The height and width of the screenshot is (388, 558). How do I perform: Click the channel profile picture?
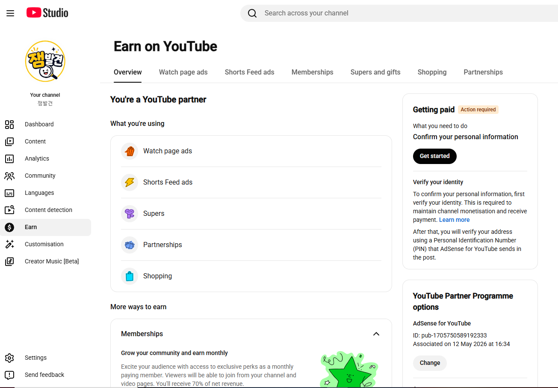45,61
